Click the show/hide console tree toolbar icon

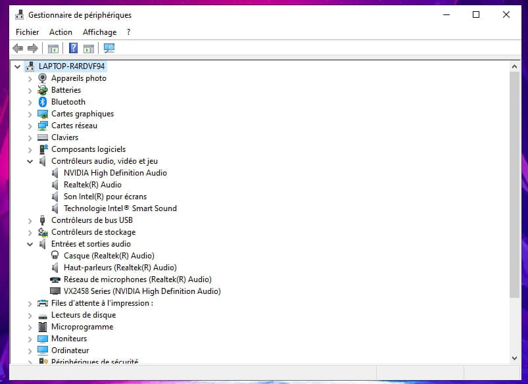[x=53, y=49]
